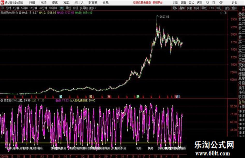The image size is (245, 158).
Task: Open the 财富圈 menu
Action: pyautogui.click(x=93, y=3)
